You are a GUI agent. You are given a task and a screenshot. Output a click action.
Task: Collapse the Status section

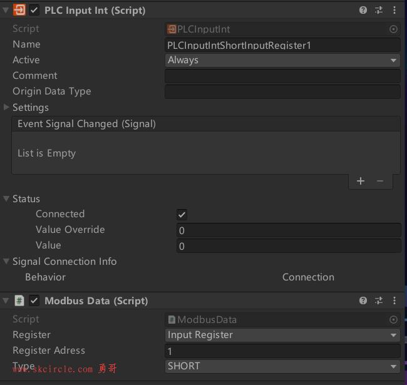point(6,198)
